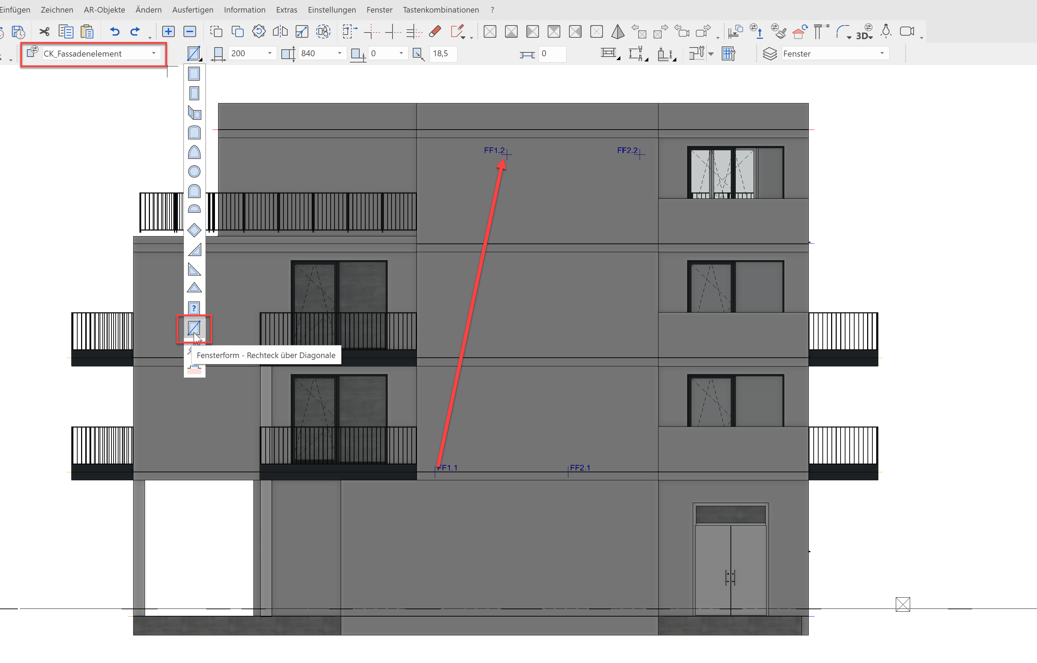Select the circular window shape
Viewport: 1037px width, 663px height.
pos(194,172)
